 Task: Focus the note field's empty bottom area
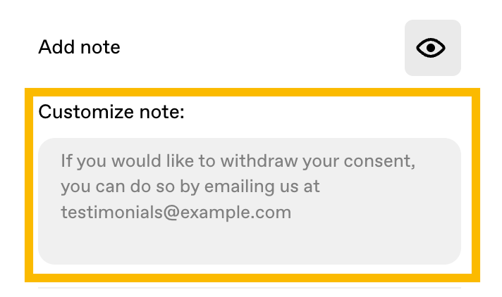pyautogui.click(x=250, y=245)
